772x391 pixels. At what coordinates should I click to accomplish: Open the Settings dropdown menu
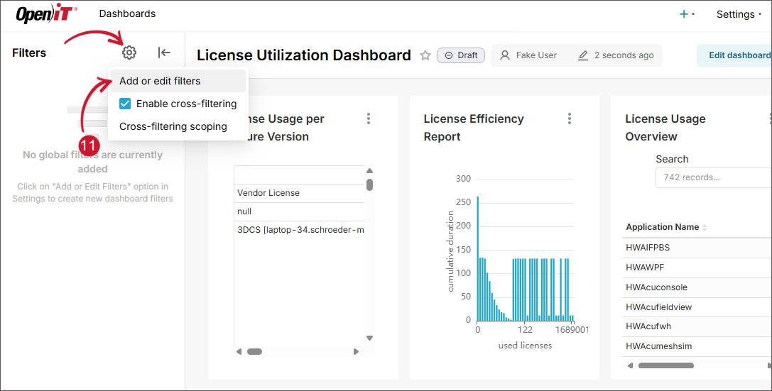pos(739,14)
